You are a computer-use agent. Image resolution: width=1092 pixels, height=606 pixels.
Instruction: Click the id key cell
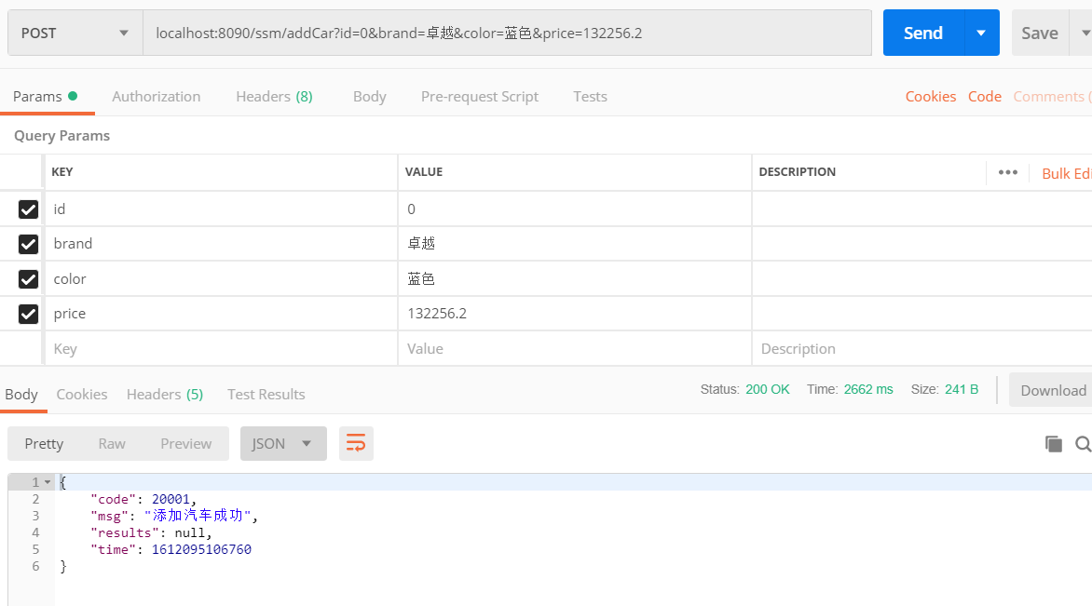tap(221, 209)
